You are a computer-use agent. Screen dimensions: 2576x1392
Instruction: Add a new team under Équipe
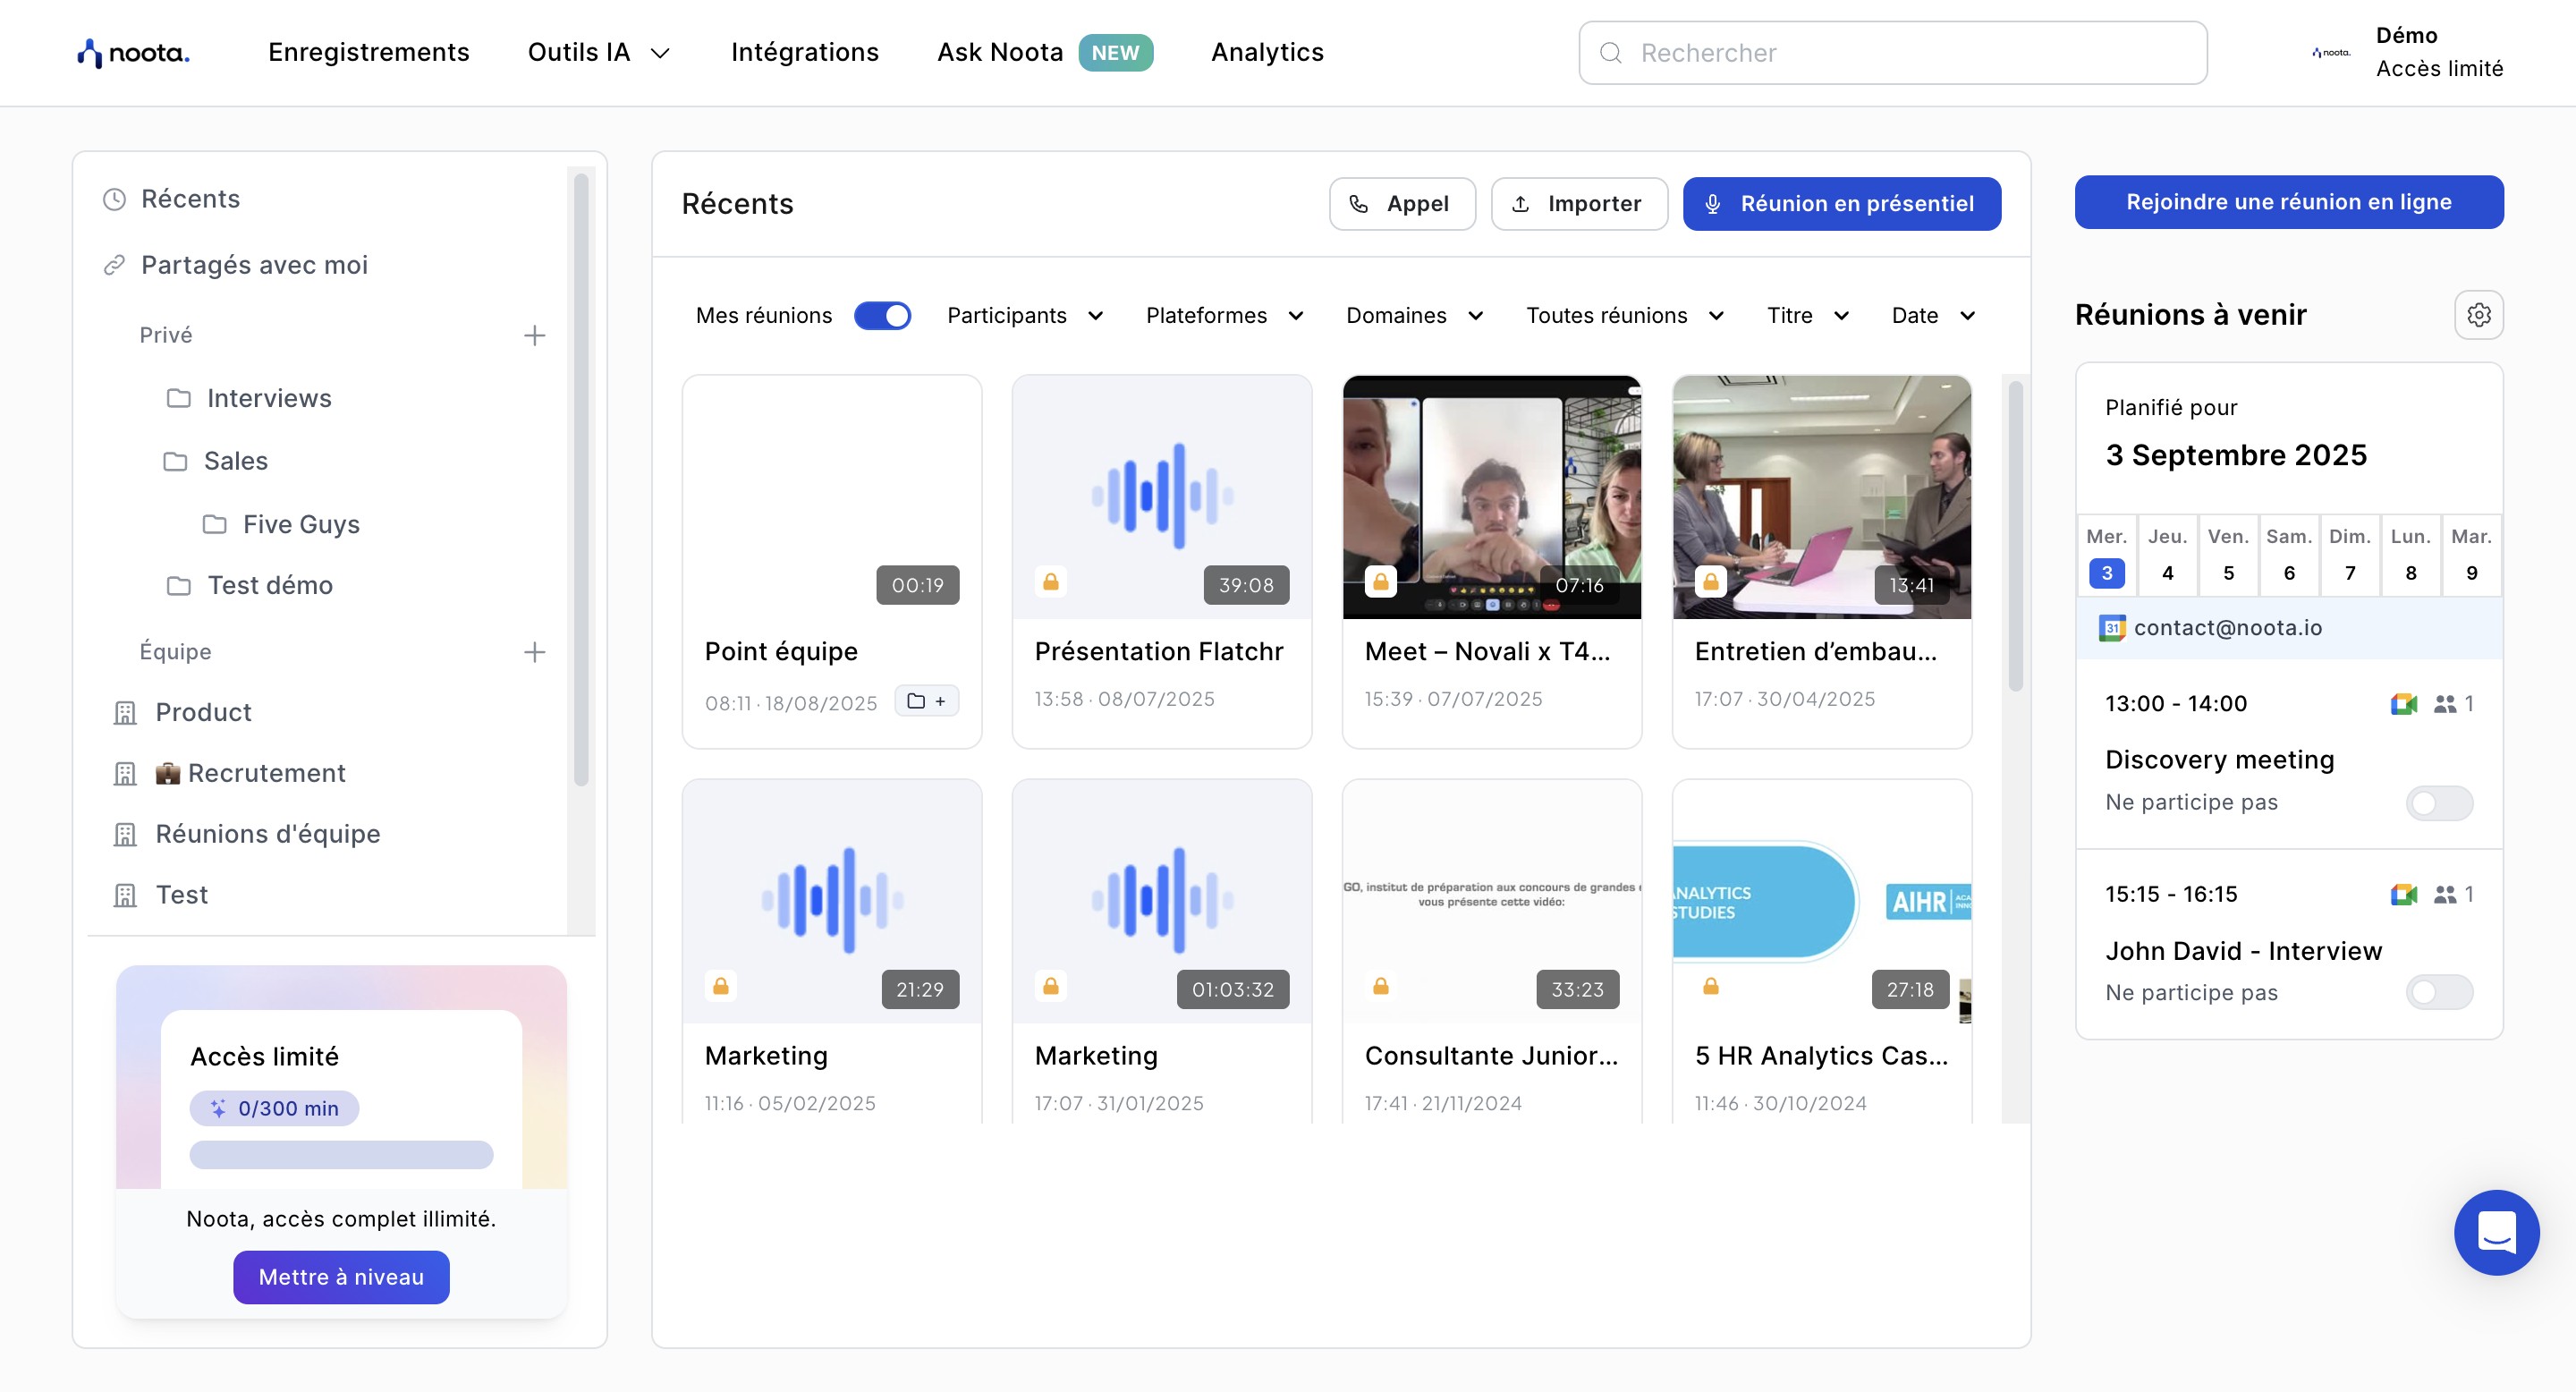(534, 652)
